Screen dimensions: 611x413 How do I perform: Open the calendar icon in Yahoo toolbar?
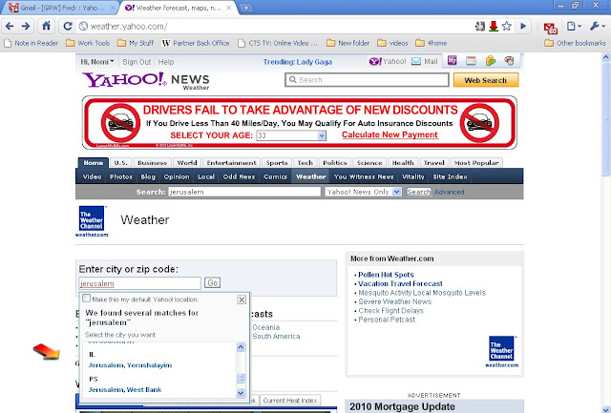coord(471,61)
